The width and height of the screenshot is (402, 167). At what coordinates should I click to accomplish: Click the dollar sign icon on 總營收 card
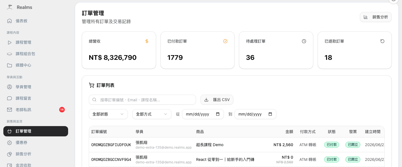[147, 41]
